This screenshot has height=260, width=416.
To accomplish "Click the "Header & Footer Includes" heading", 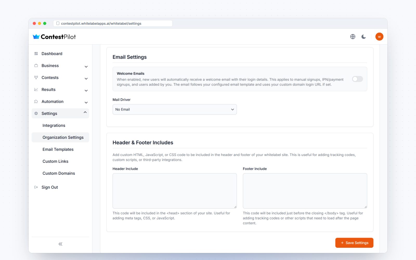I will [x=143, y=142].
